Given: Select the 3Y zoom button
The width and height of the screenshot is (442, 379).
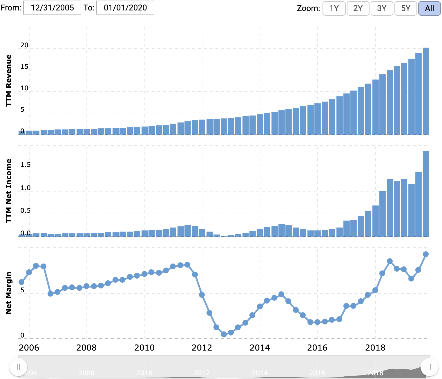Looking at the screenshot, I should coord(382,8).
